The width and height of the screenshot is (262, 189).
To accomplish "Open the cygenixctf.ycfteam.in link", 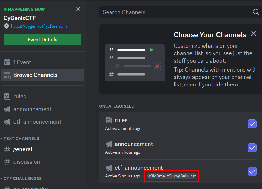I will pyautogui.click(x=39, y=26).
